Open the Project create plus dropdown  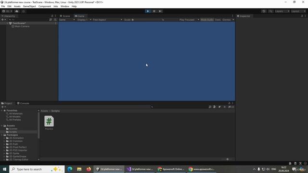coord(3,107)
